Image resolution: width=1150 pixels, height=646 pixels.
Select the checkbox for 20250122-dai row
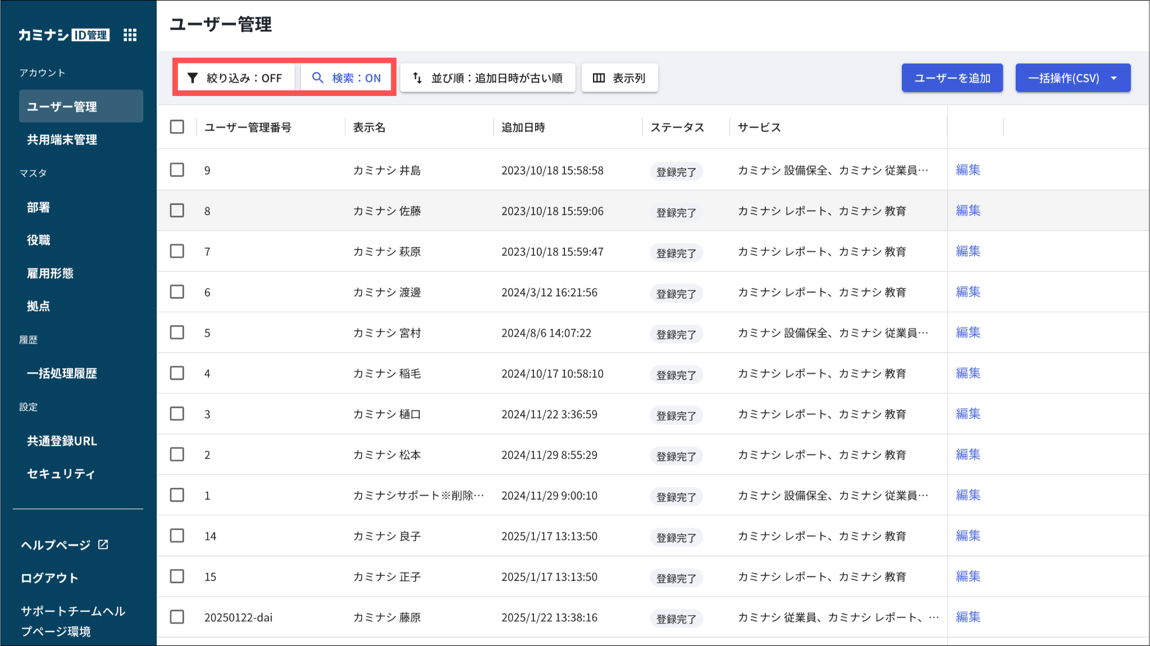(x=177, y=617)
